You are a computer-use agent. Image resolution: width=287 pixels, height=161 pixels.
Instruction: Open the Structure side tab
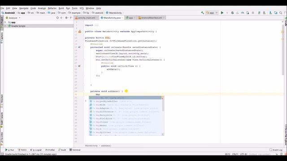pos(2,101)
